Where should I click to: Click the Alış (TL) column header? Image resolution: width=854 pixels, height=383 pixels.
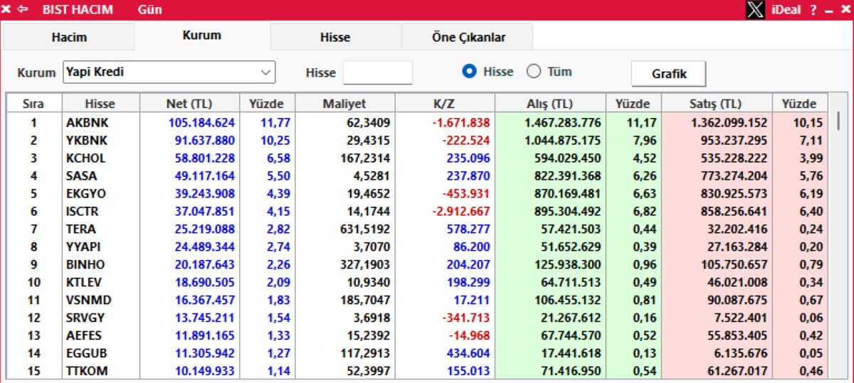[x=550, y=104]
